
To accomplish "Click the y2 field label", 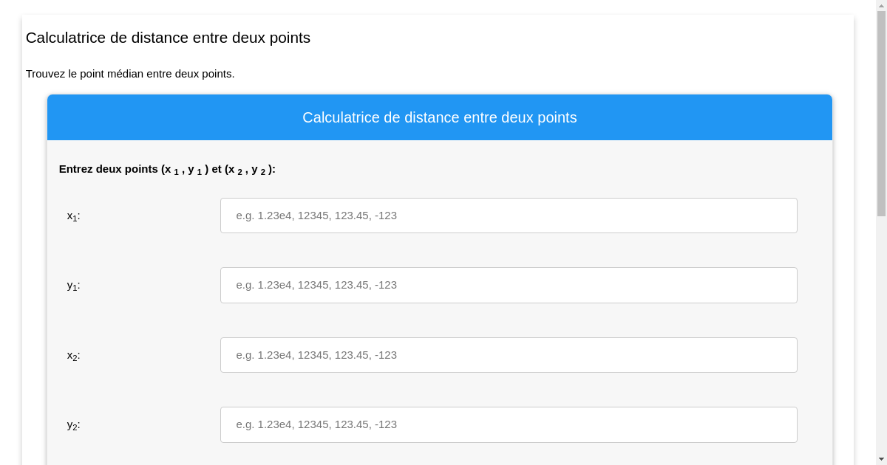I will [x=72, y=424].
